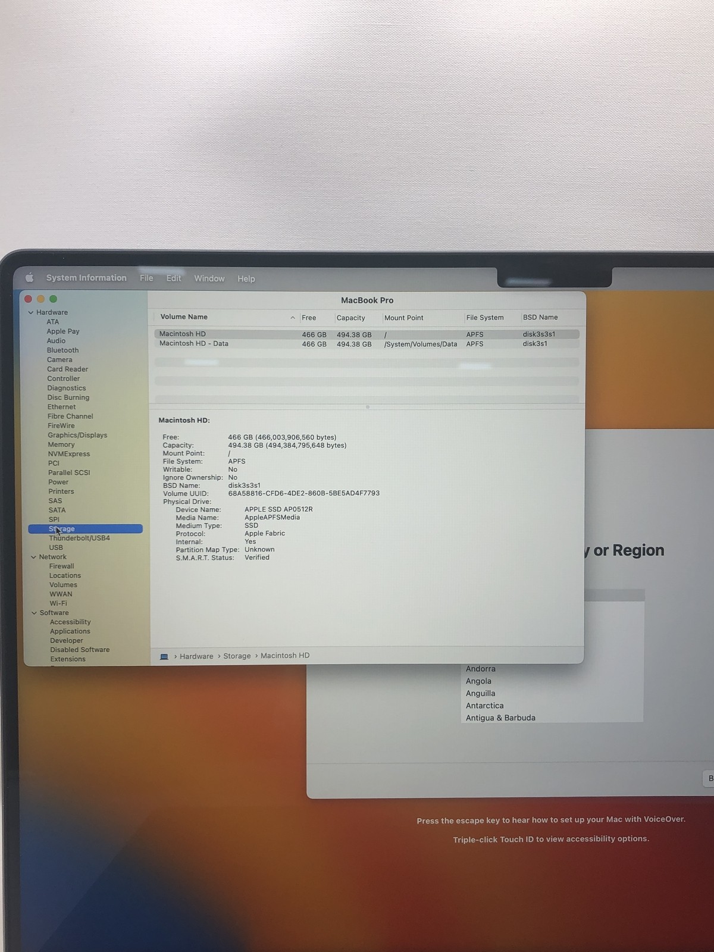Sort by the Mount Point column header
Viewport: 714px width, 952px height.
click(x=404, y=318)
